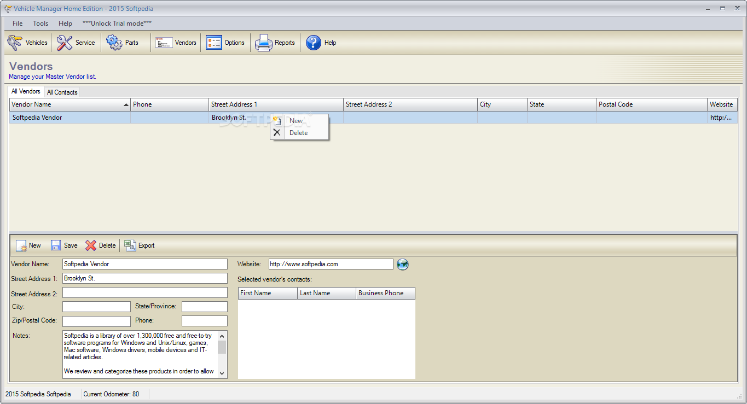Click the First Name contacts column header
Viewport: 747px width, 404px height.
[x=268, y=293]
